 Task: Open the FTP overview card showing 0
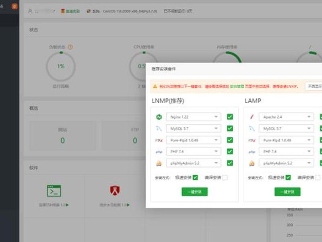tap(124, 136)
